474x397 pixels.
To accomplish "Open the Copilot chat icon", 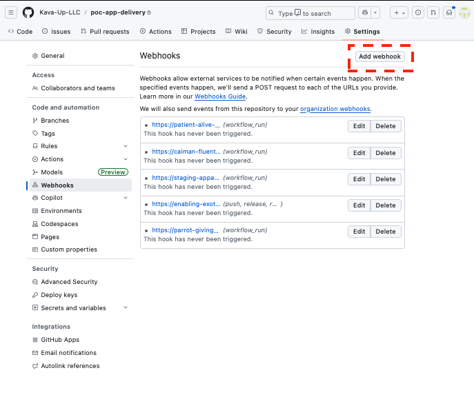I will click(364, 12).
